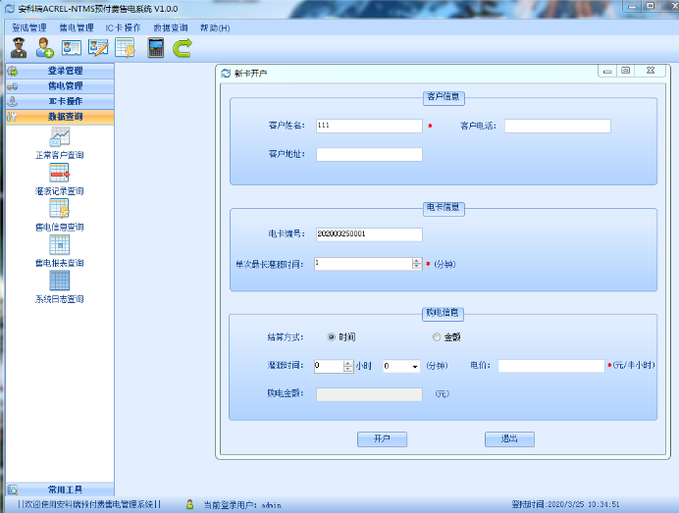This screenshot has height=513, width=679.
Task: Click the calculator toolbar icon
Action: pos(156,48)
